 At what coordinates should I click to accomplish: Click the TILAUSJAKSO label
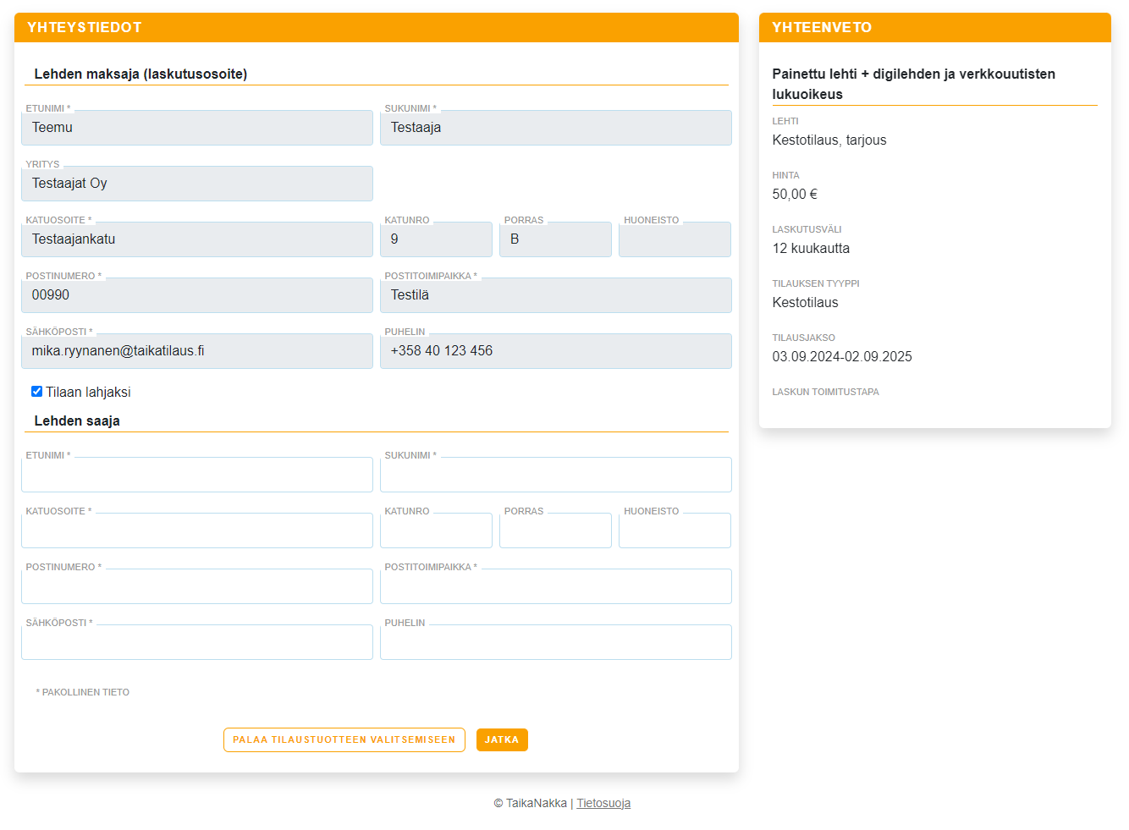[803, 338]
